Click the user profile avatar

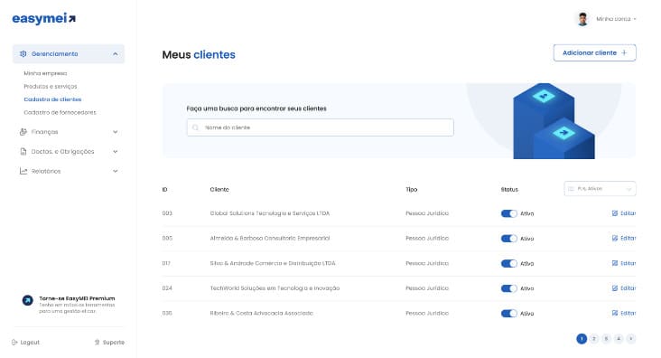tap(582, 19)
